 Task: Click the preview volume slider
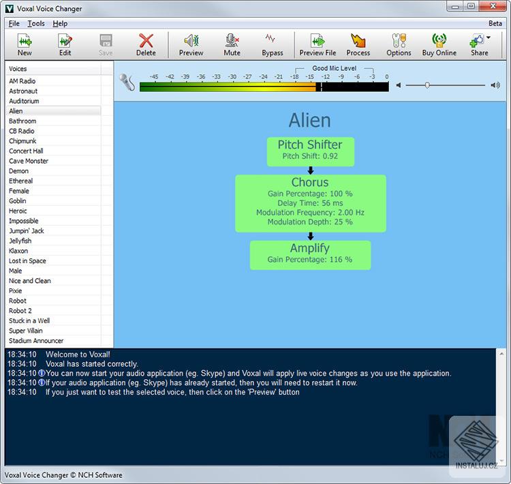pyautogui.click(x=446, y=85)
